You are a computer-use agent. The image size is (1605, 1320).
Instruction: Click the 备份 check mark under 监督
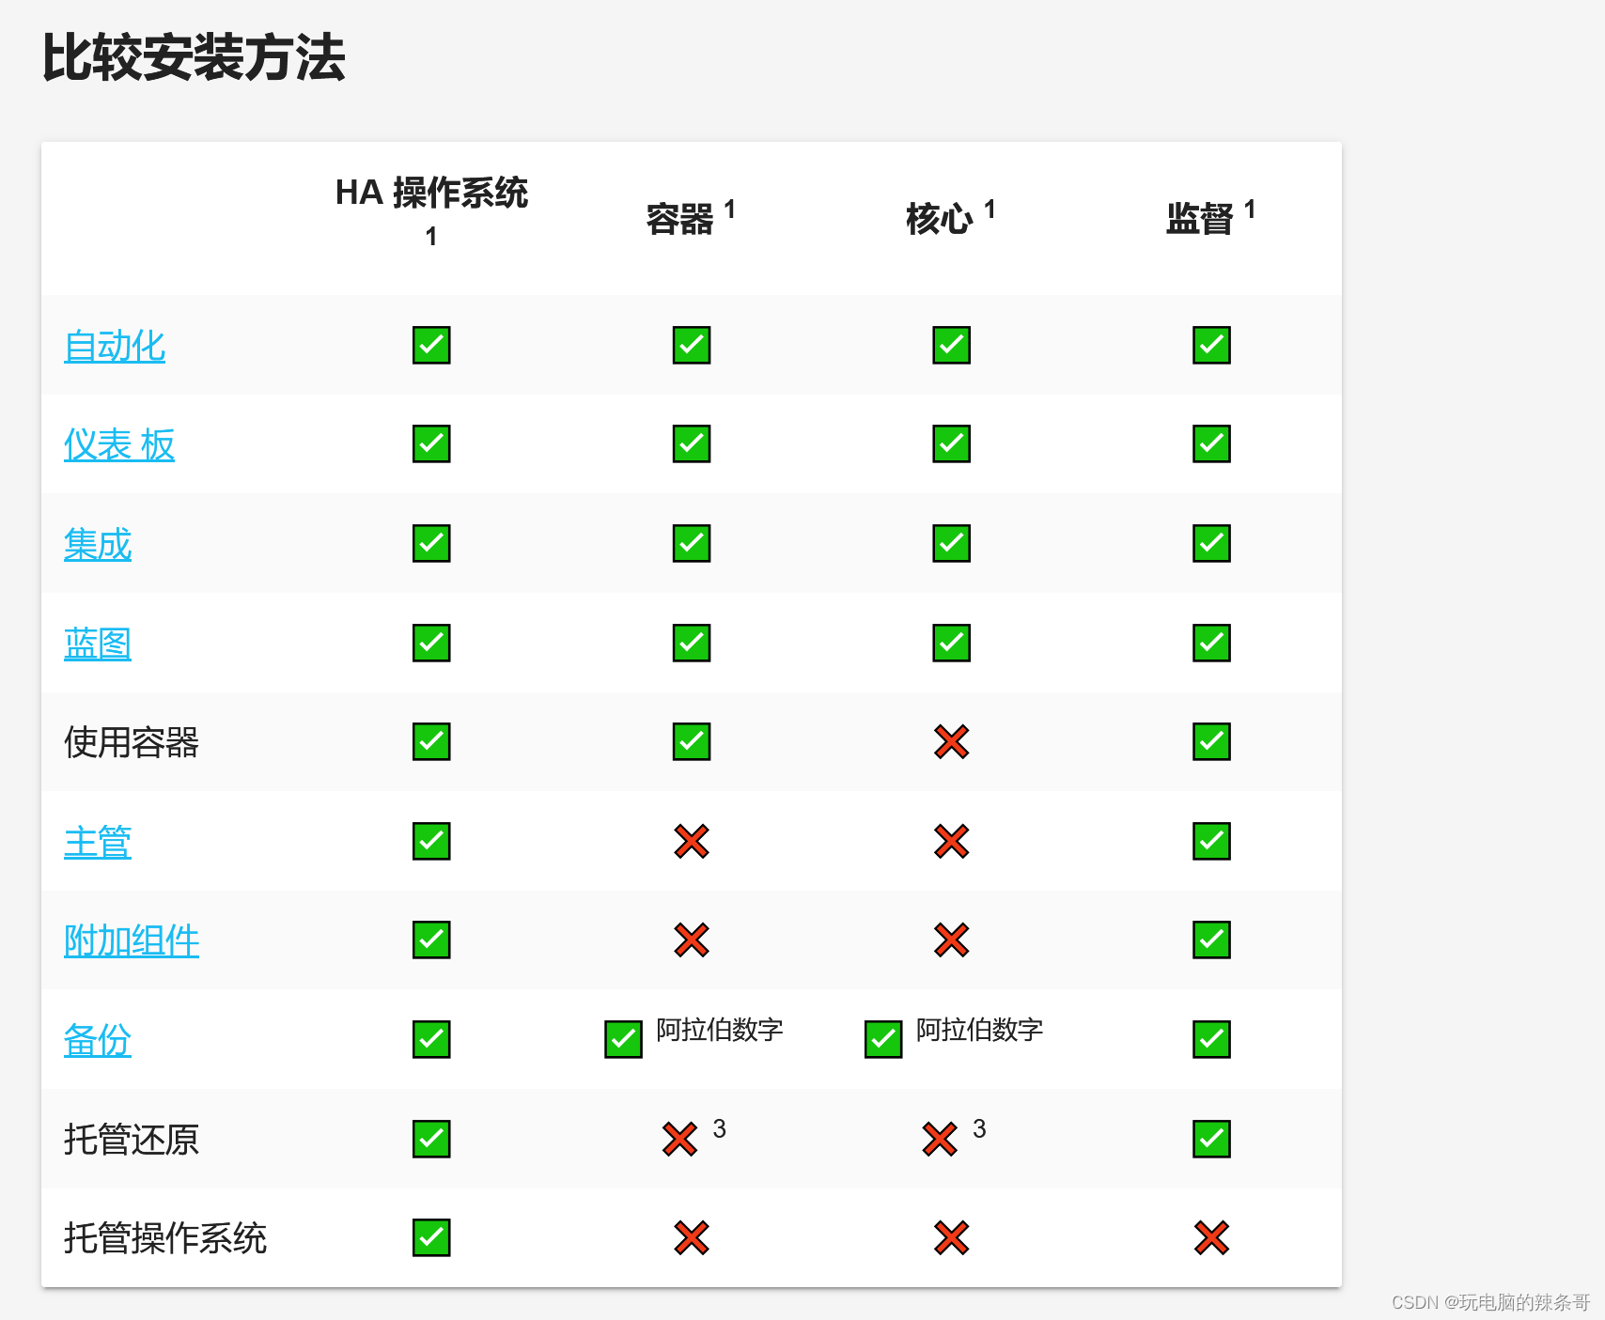tap(1212, 1039)
